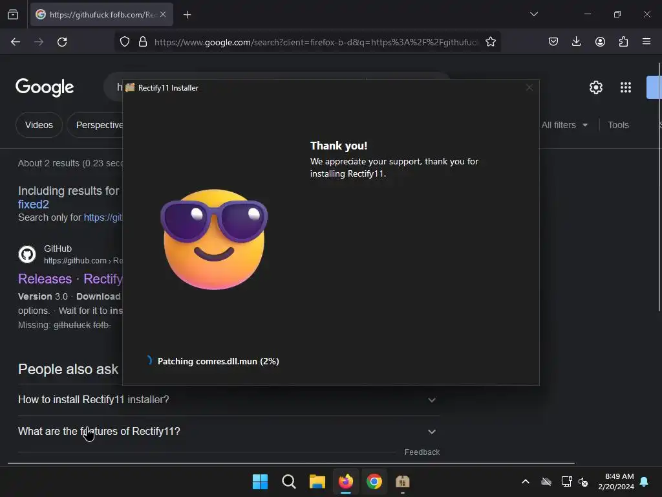Screen dimensions: 662x497
Task: Open the Firefox View button in the tab bar
Action: (13, 15)
